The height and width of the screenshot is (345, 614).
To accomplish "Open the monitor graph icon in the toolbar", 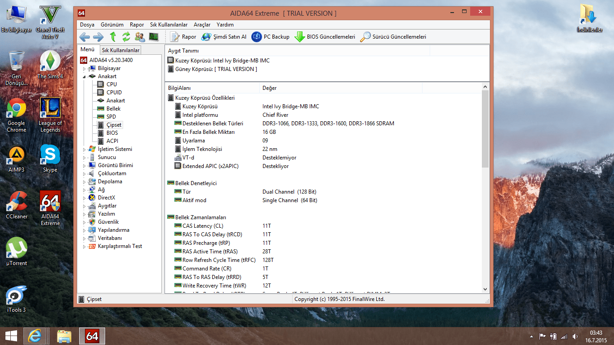I will point(154,37).
